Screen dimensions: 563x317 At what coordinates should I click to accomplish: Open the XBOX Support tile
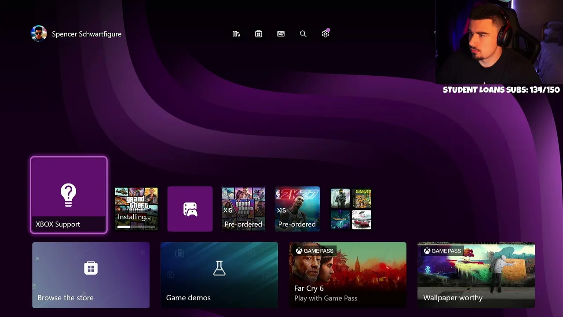(x=69, y=195)
